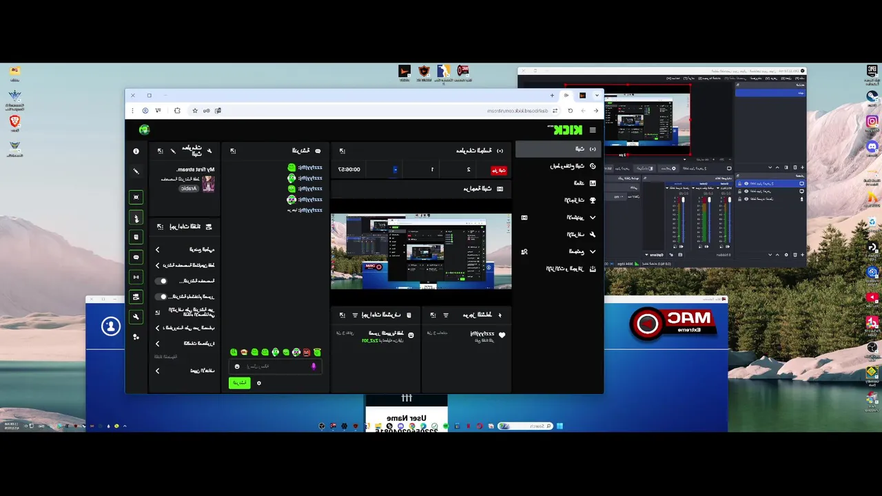This screenshot has width=882, height=496.
Task: Click the purple icon in chat input
Action: 314,366
